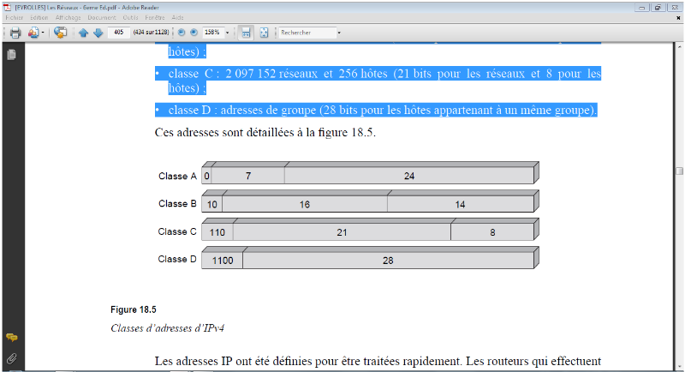Click the Rechercher search field
Screen dimensions: 685x372
point(307,33)
